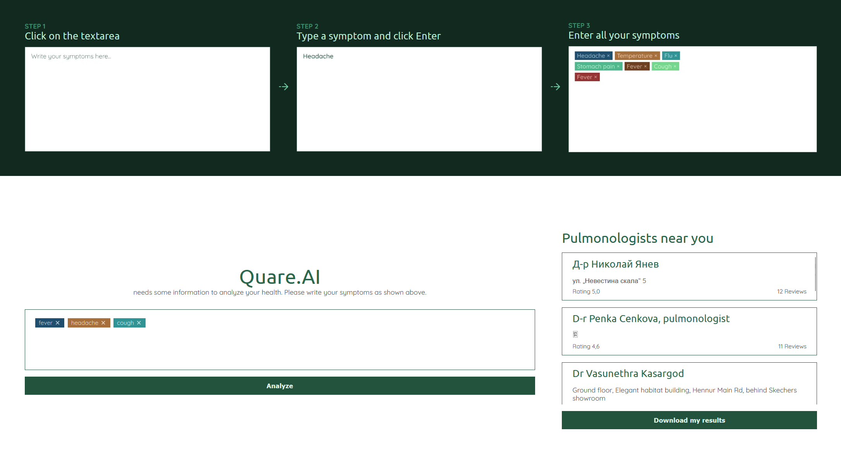Click the Analyze button

[280, 386]
